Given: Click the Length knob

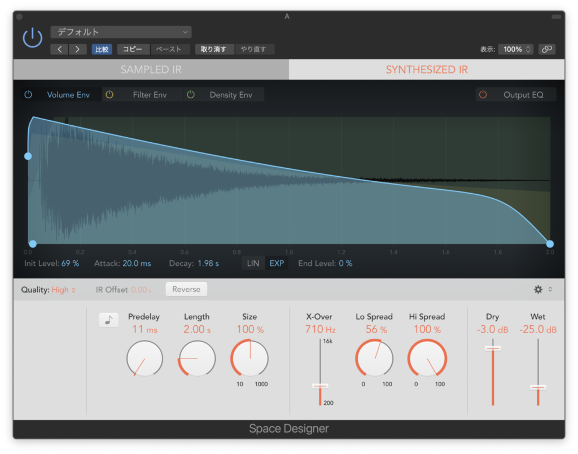Looking at the screenshot, I should [x=197, y=359].
